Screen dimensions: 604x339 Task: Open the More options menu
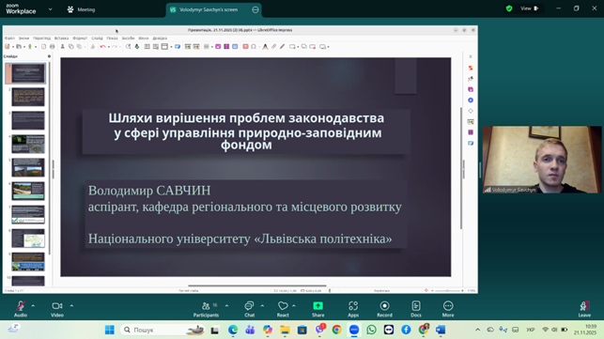coord(448,309)
